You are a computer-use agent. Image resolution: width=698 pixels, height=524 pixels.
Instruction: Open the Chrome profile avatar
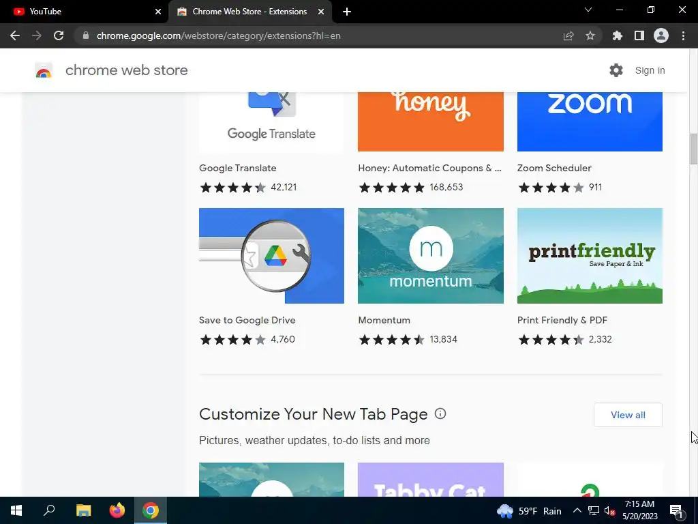(661, 35)
